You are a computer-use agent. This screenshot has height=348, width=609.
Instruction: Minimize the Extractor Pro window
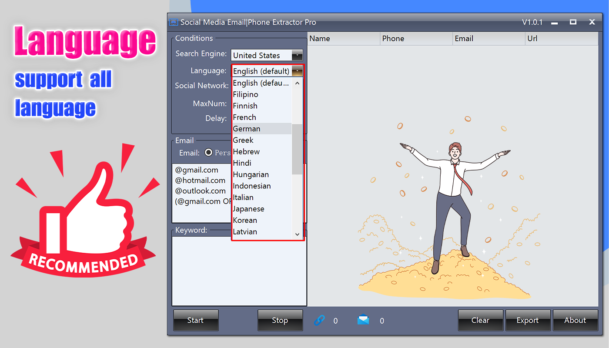[554, 22]
